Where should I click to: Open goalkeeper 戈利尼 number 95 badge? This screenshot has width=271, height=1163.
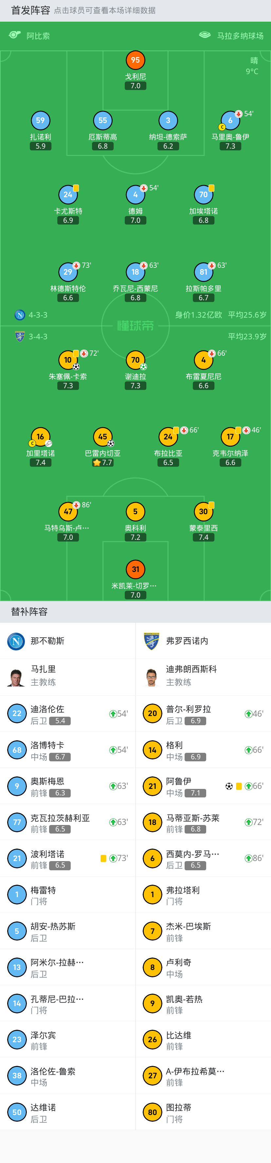click(135, 60)
